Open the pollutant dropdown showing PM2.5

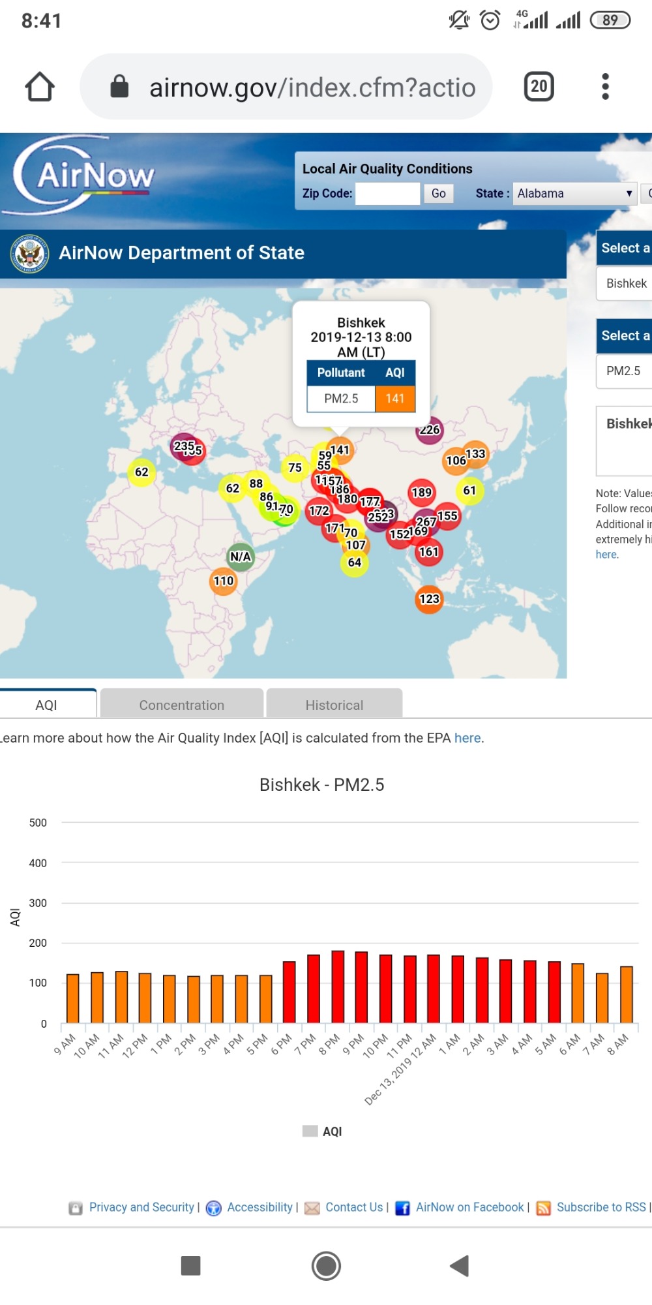coord(625,371)
